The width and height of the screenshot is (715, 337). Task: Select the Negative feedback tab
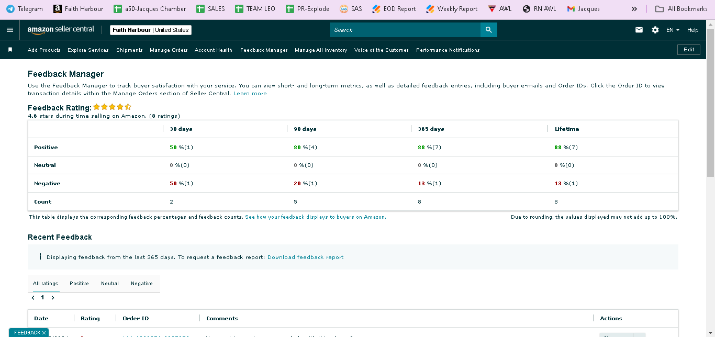click(142, 284)
